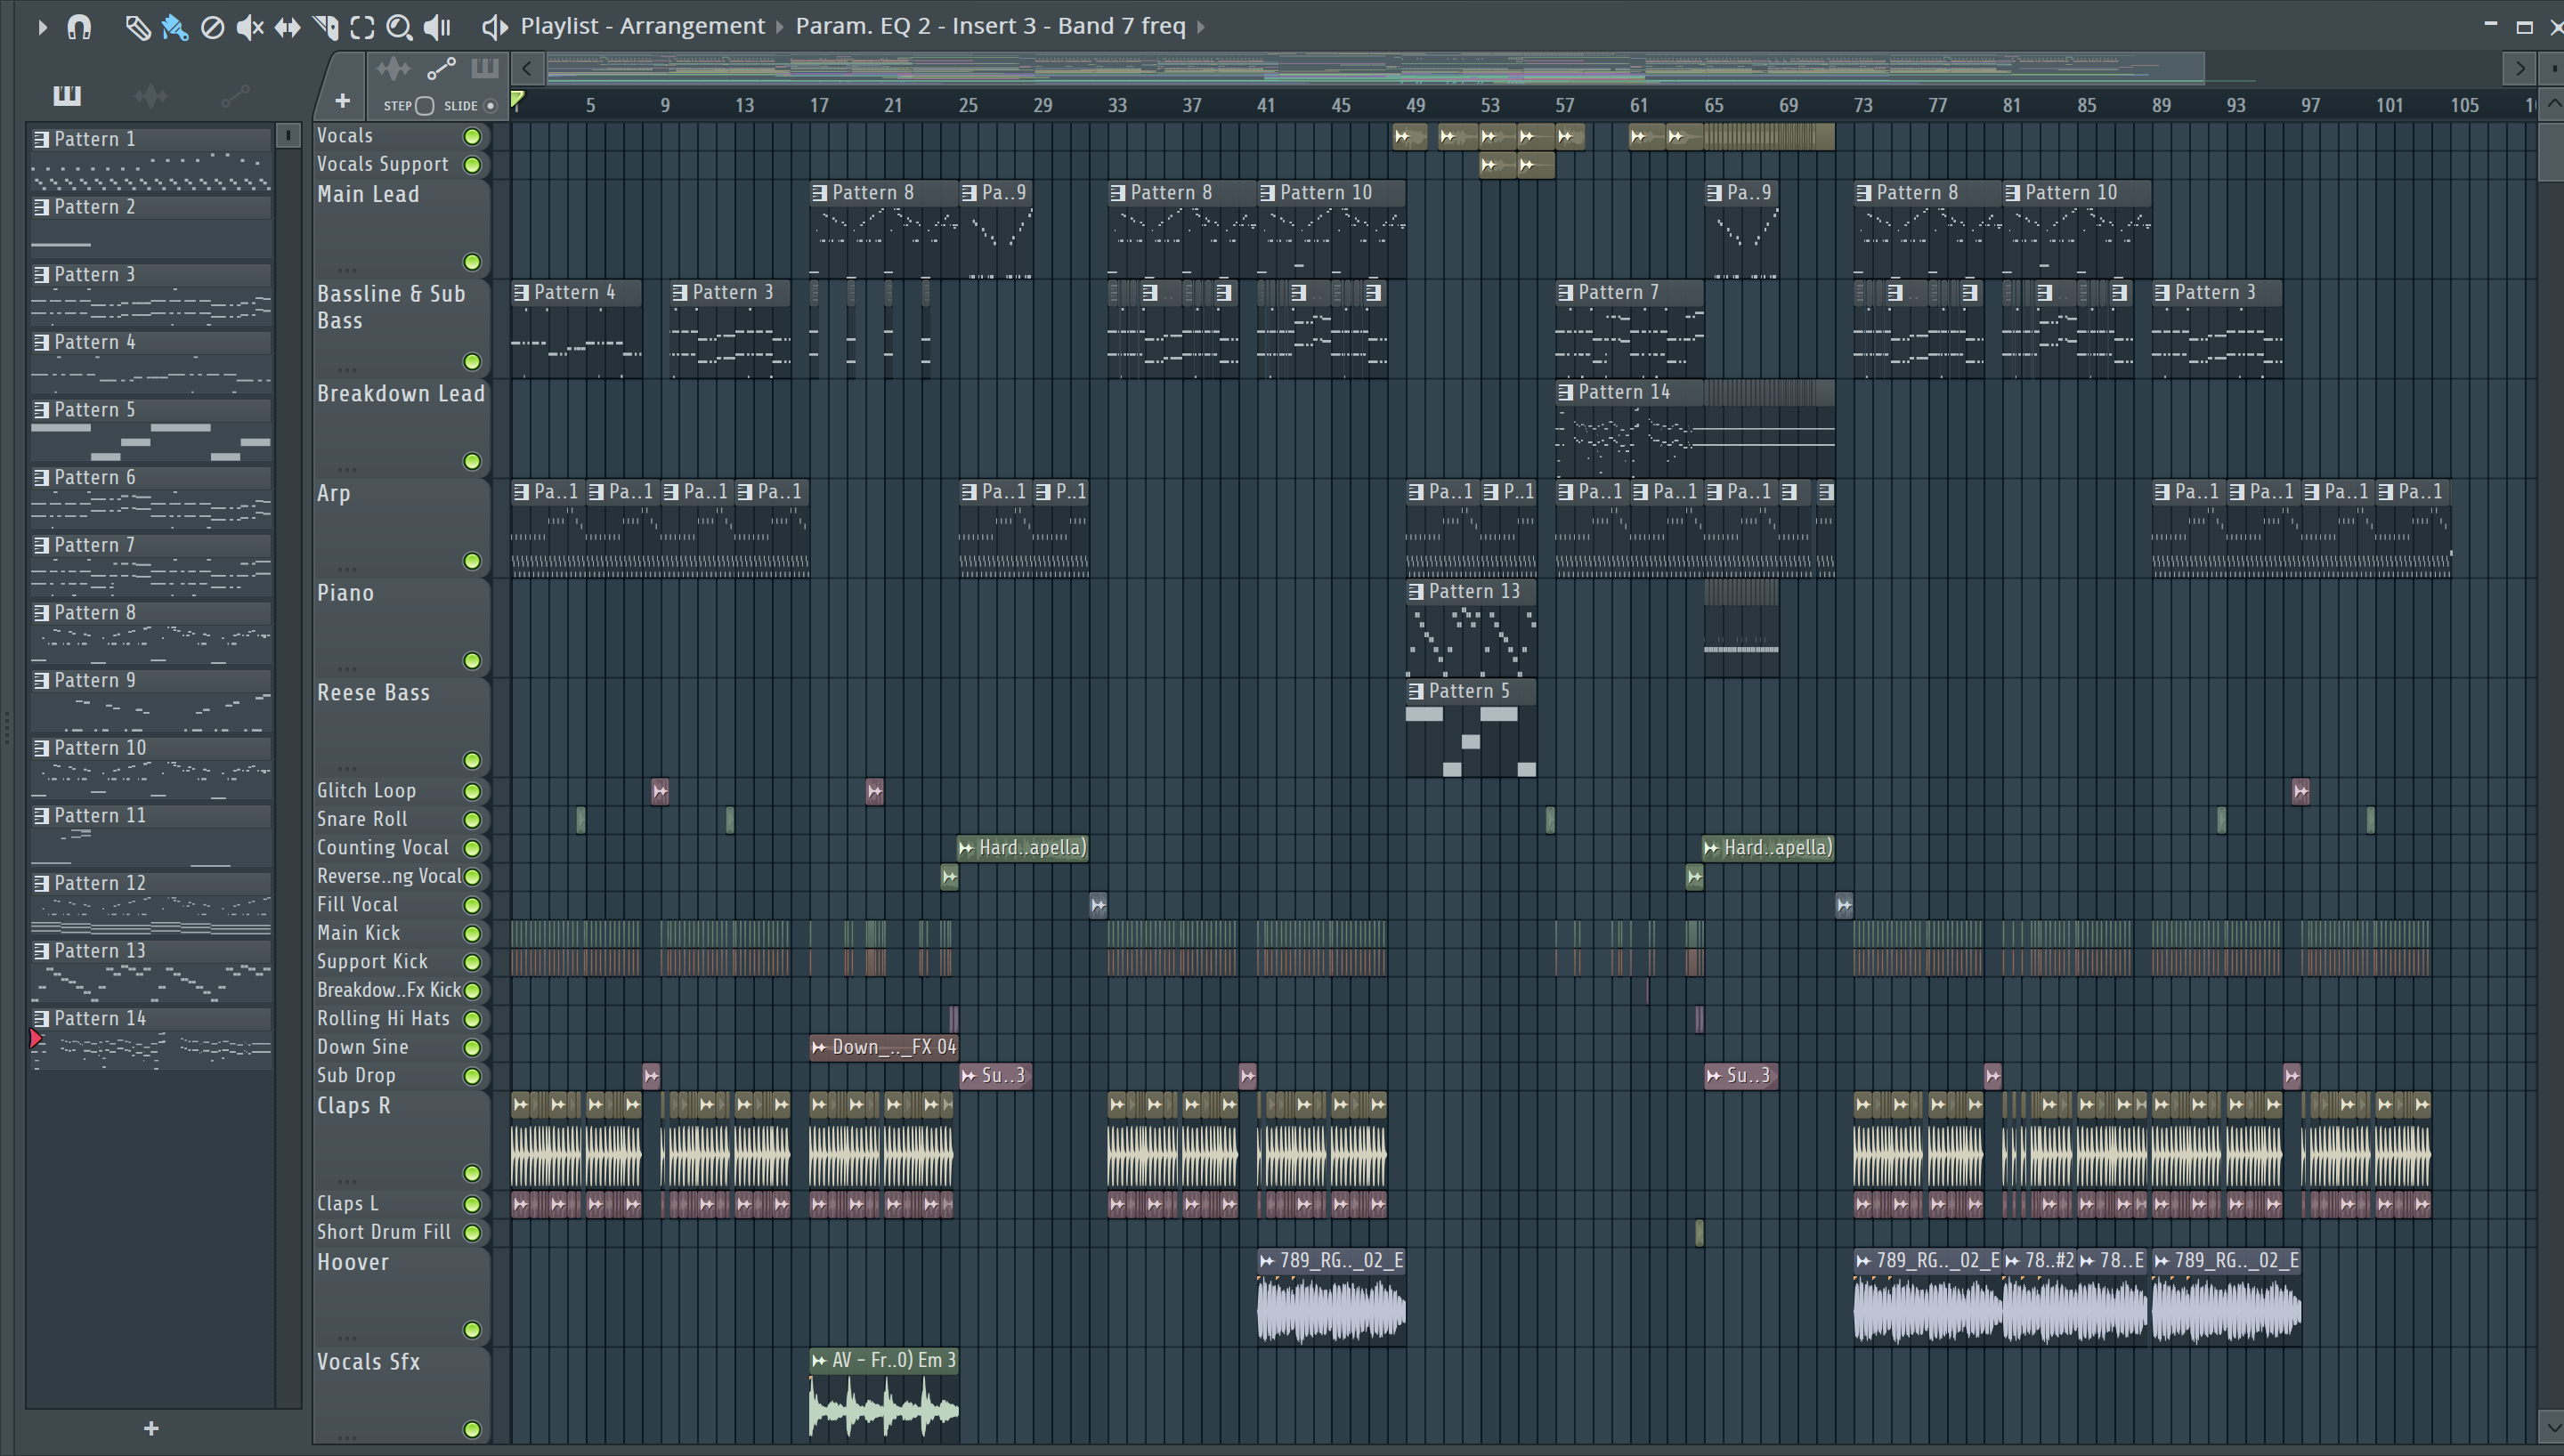Screen dimensions: 2564x1456
Task: Select Pattern 5 in picker
Action: (x=150, y=431)
